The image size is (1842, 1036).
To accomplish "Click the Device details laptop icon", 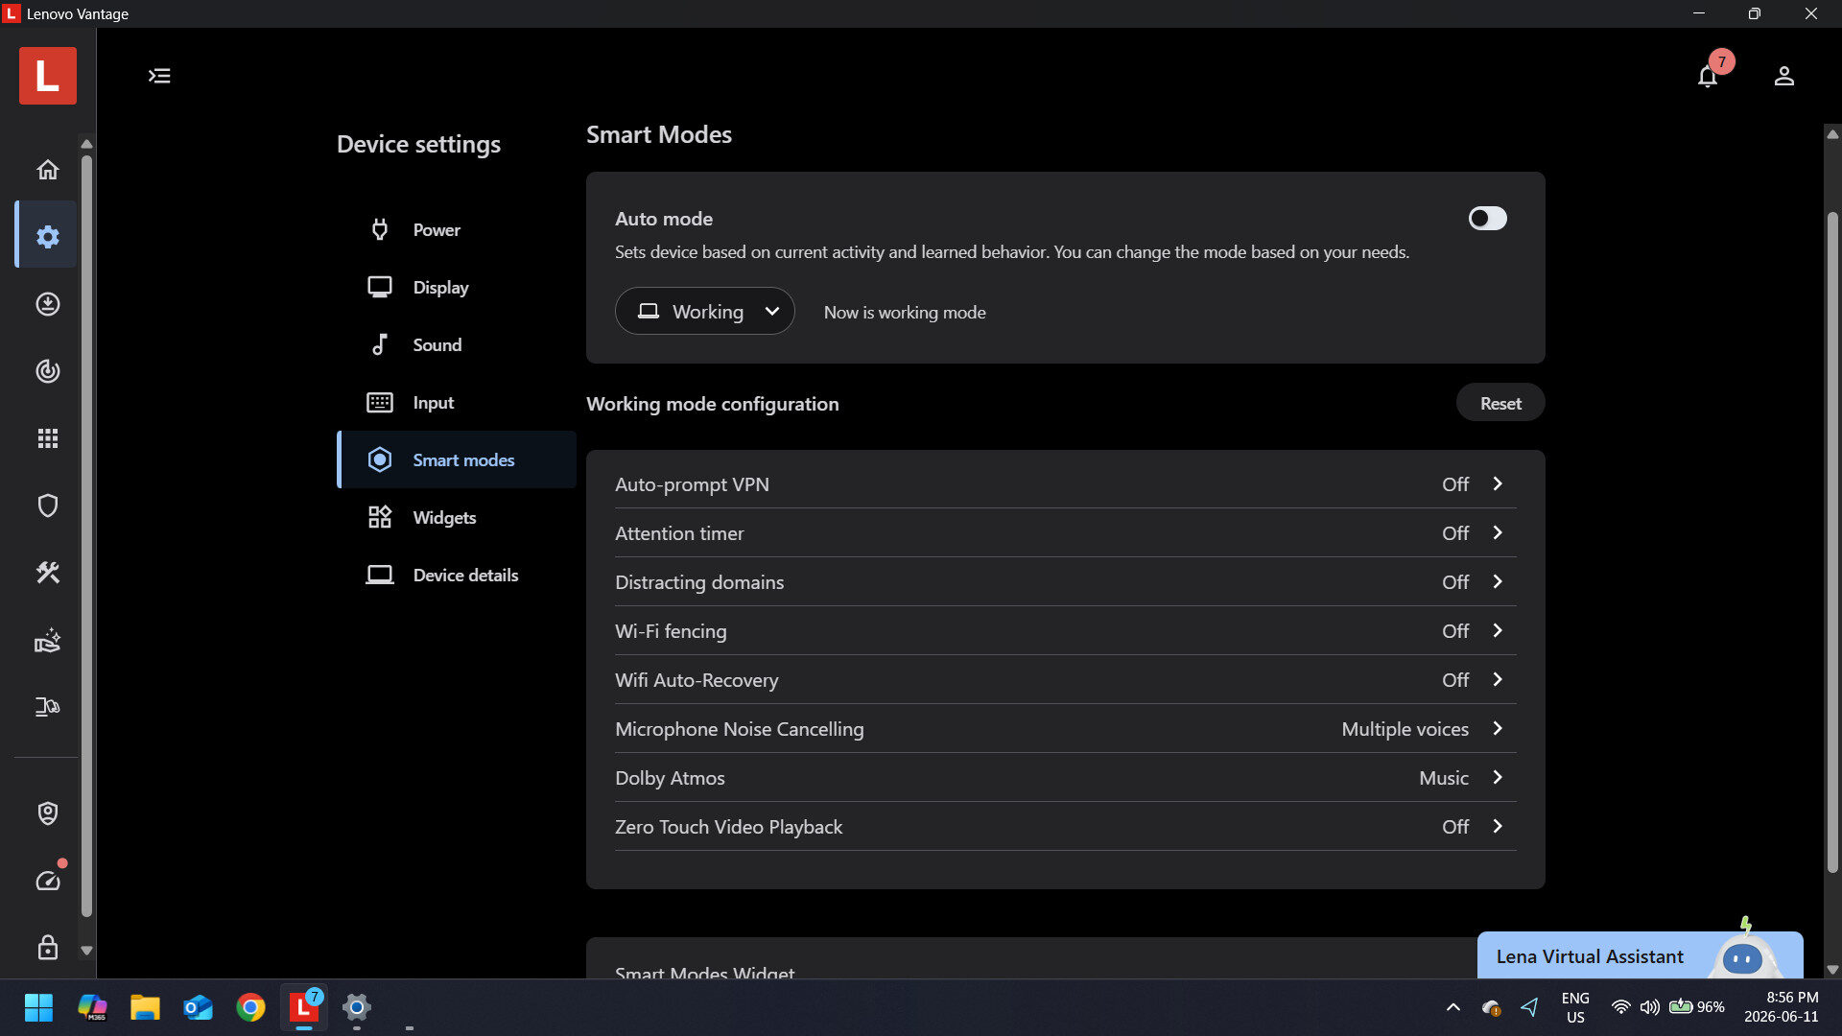I will point(380,575).
